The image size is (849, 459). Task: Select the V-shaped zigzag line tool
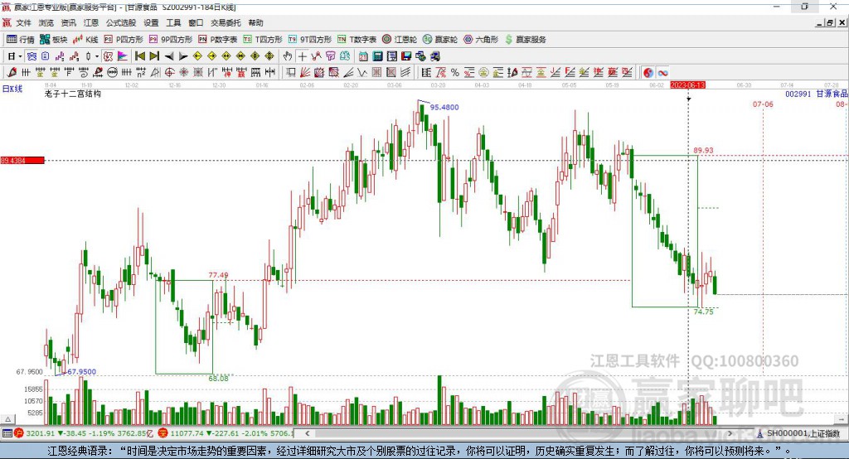point(361,73)
